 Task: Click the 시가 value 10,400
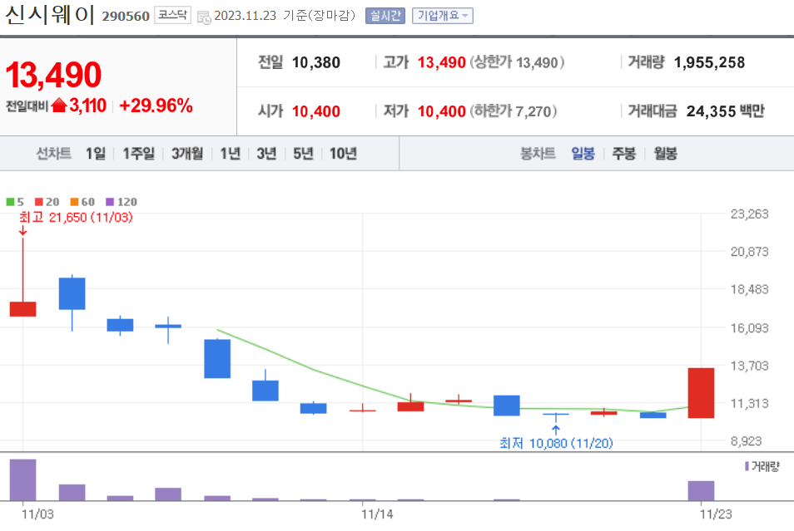[x=316, y=111]
